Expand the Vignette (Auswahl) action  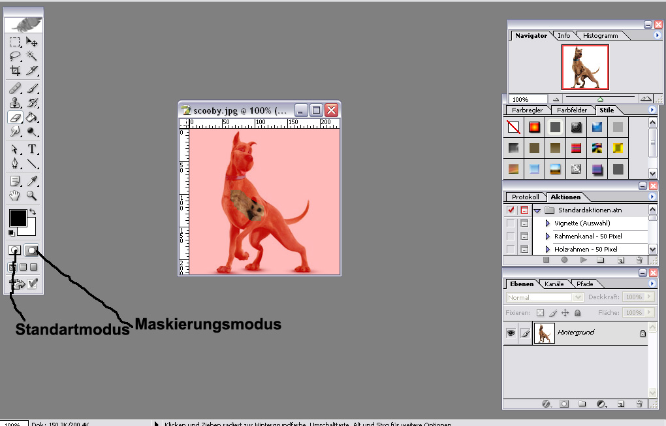point(548,223)
